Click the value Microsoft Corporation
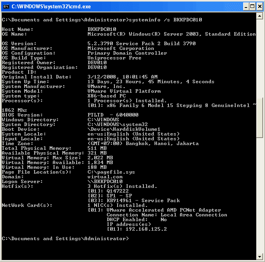265x262 pixels. pos(121,48)
